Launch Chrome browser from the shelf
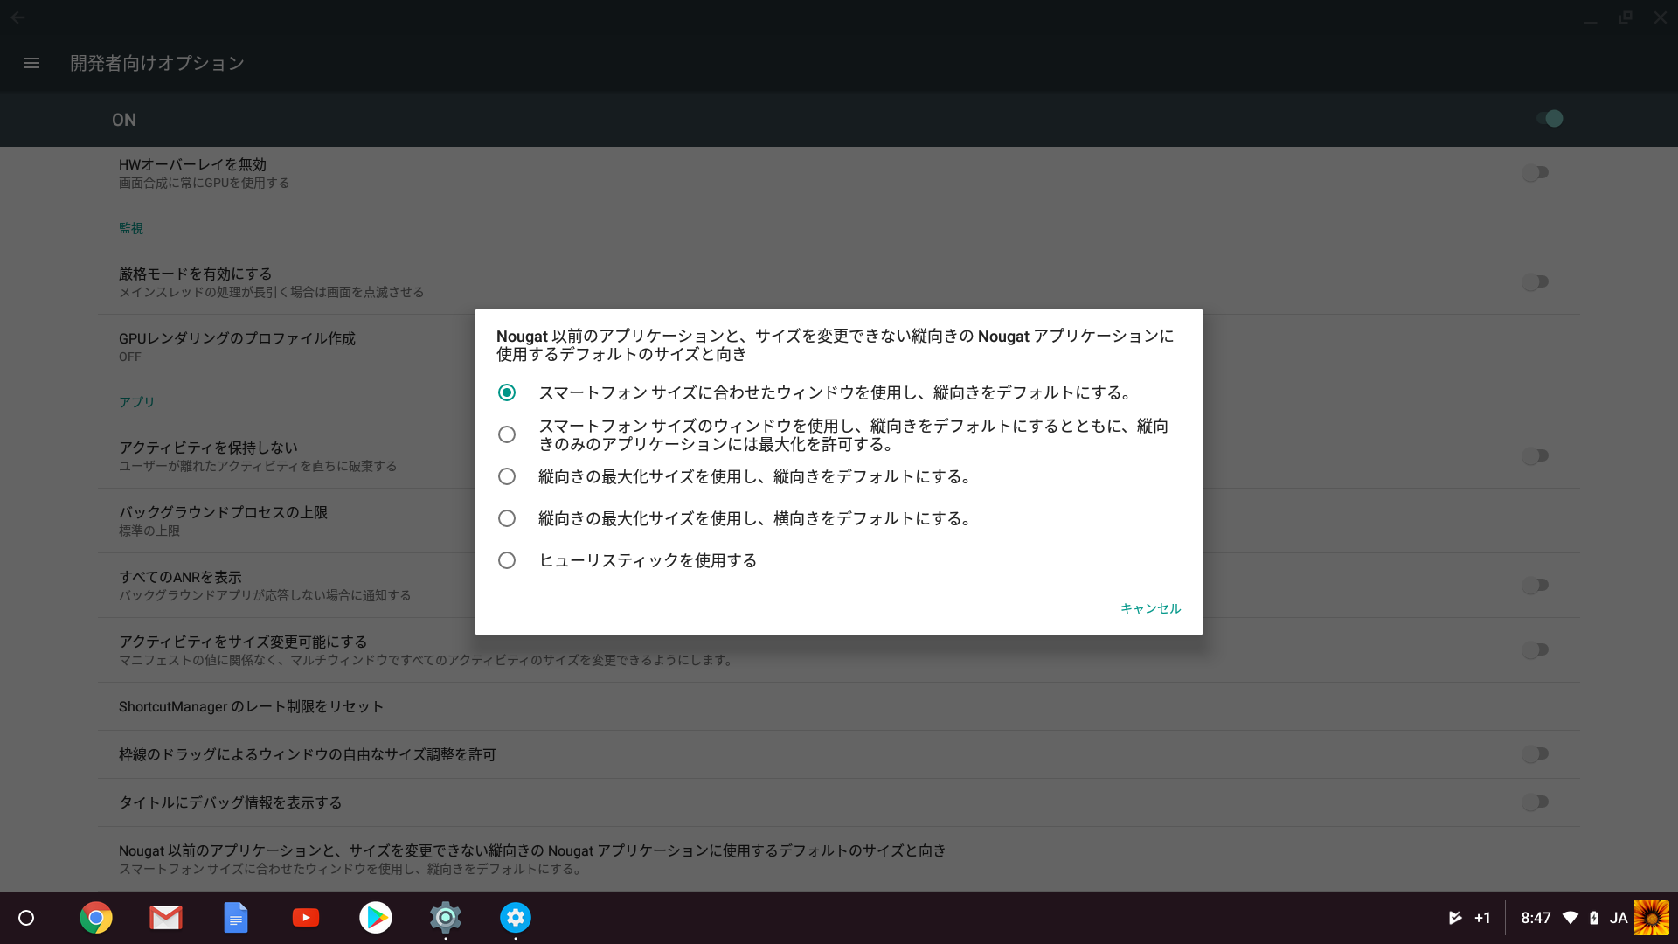The width and height of the screenshot is (1678, 944). pyautogui.click(x=96, y=917)
